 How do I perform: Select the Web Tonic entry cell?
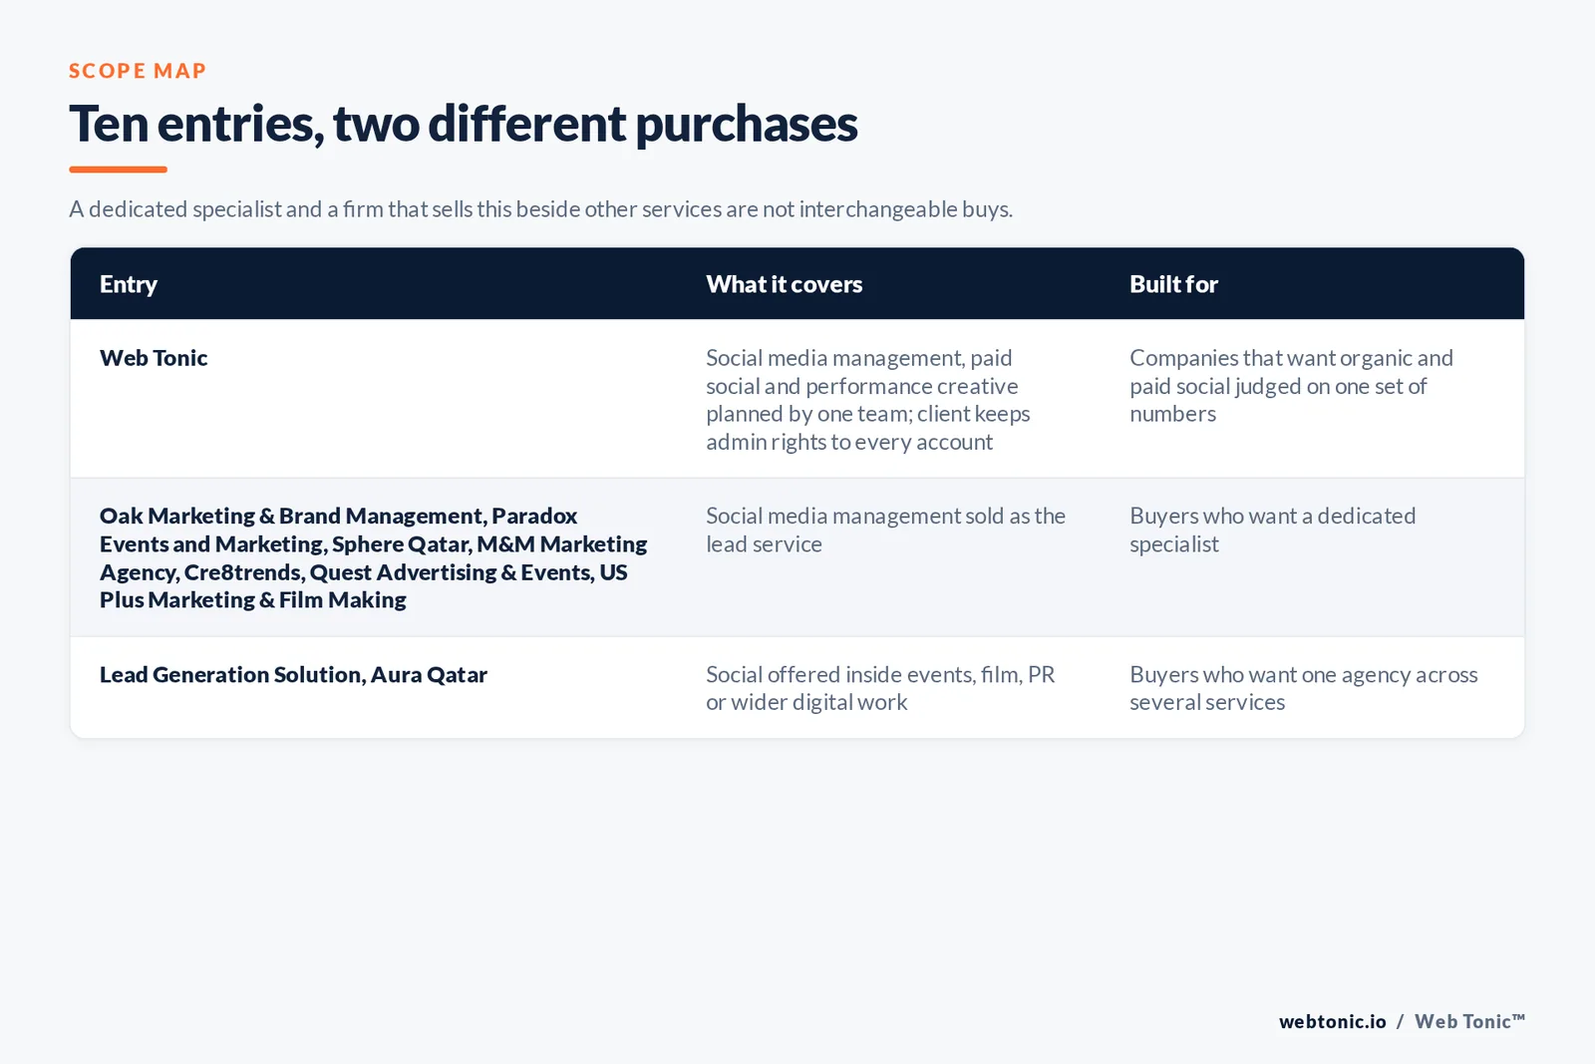pos(154,358)
